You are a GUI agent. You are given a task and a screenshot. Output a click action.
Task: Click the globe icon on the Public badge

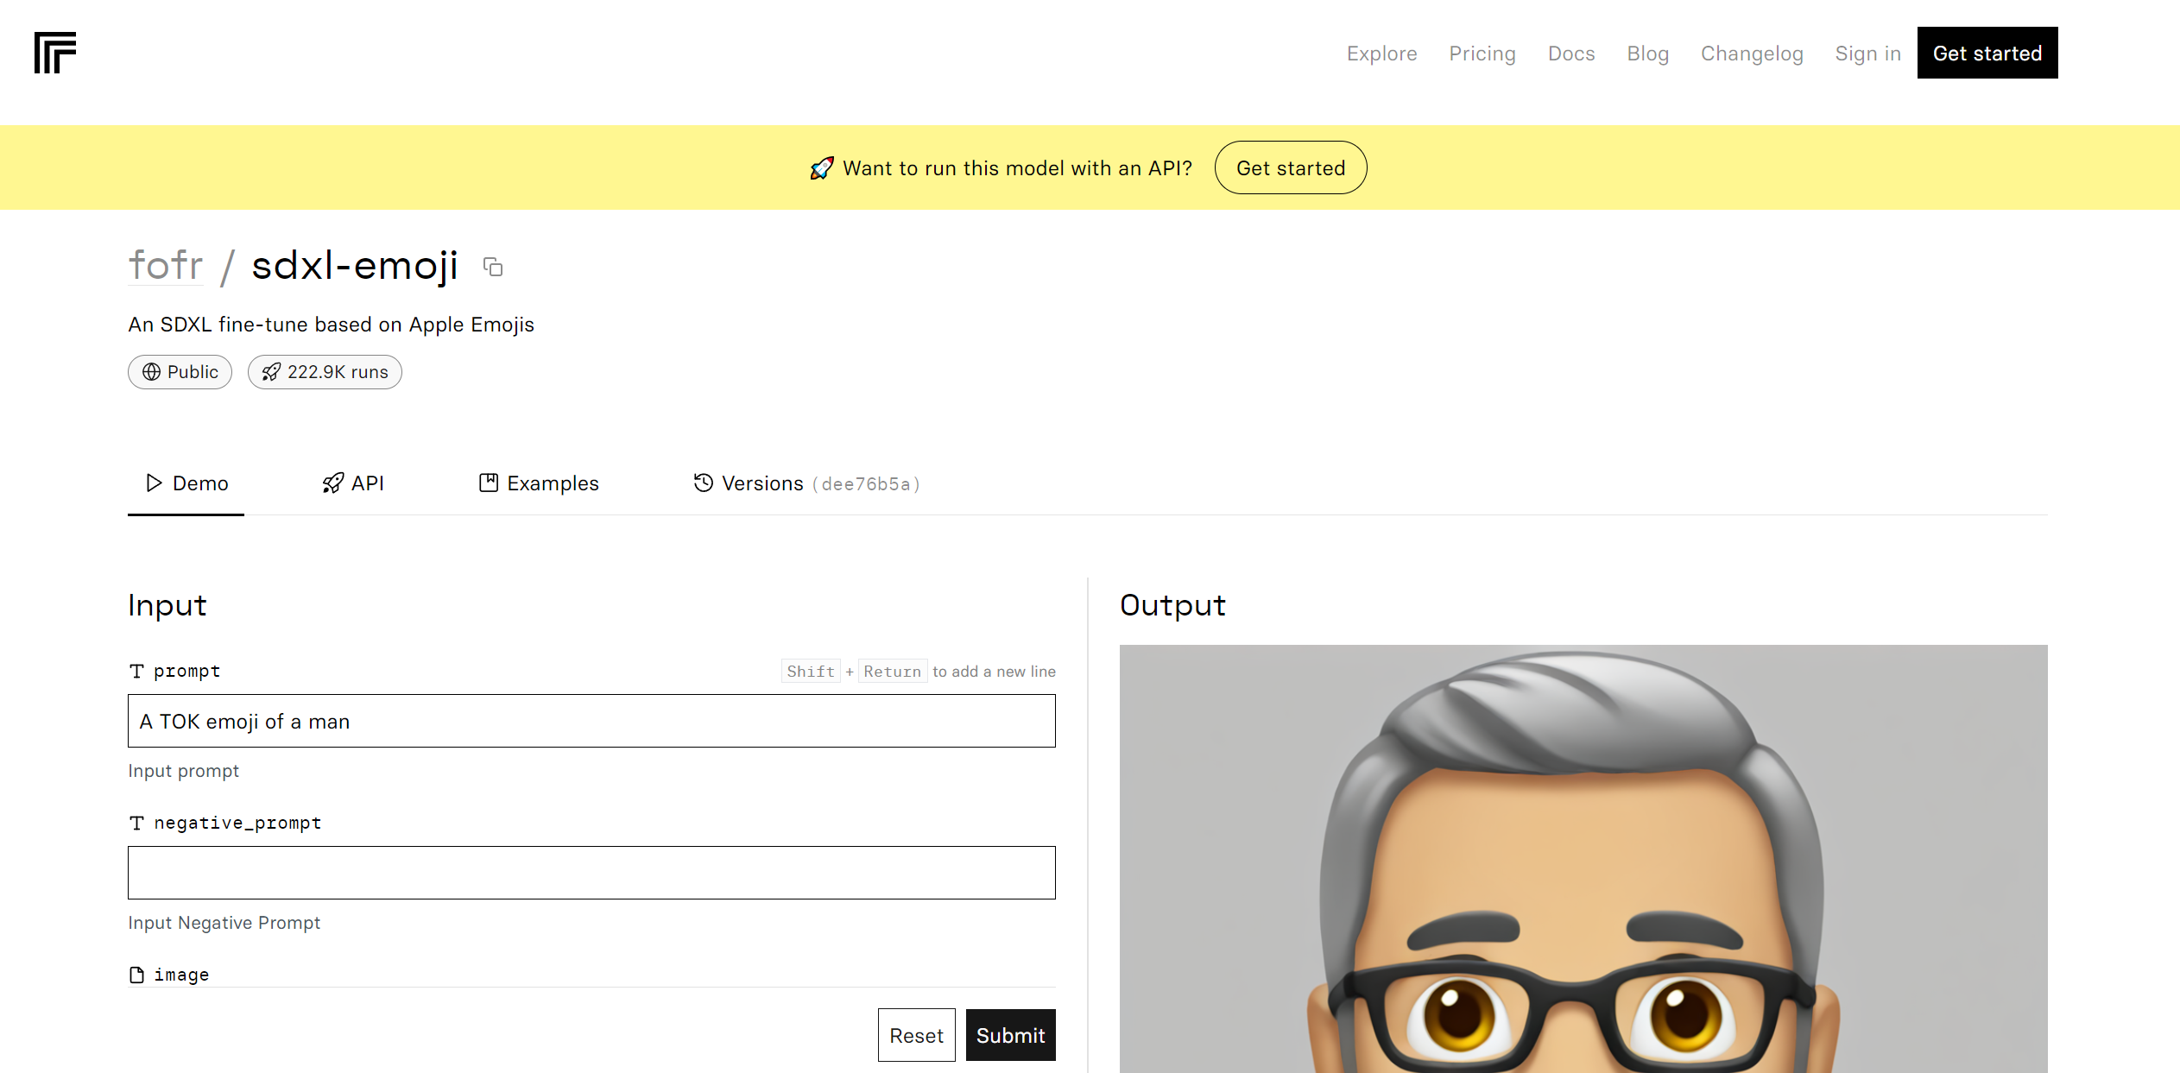152,372
